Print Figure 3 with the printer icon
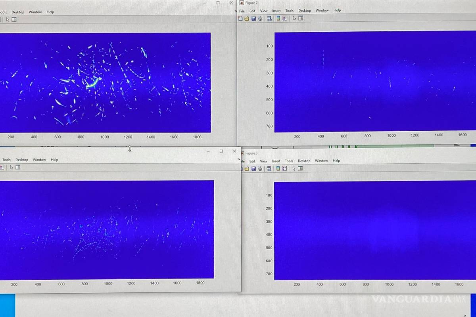The image size is (476, 317). pos(260,168)
